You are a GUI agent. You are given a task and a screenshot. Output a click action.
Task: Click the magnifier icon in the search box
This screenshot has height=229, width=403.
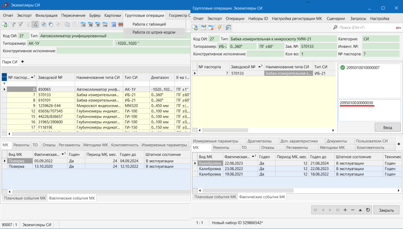[x=335, y=27]
